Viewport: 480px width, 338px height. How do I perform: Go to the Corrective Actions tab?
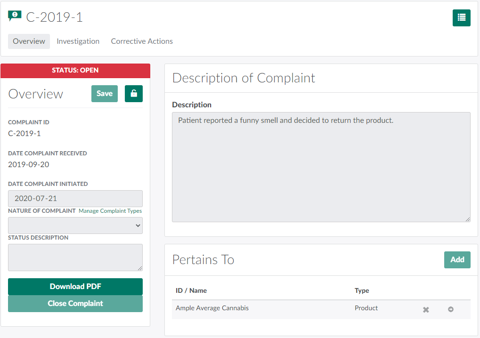[x=142, y=41]
